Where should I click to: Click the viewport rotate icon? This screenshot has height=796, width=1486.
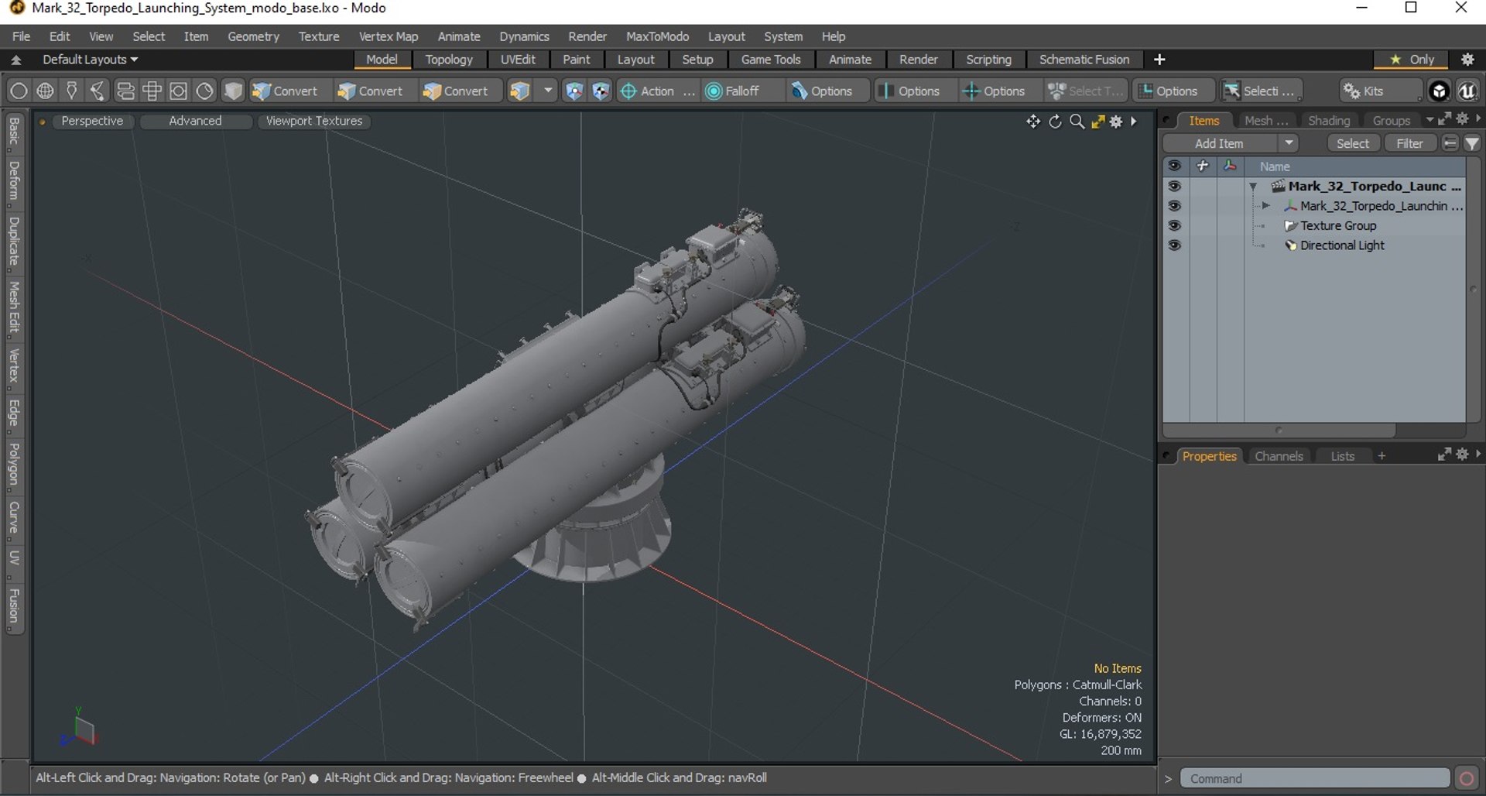pos(1055,122)
